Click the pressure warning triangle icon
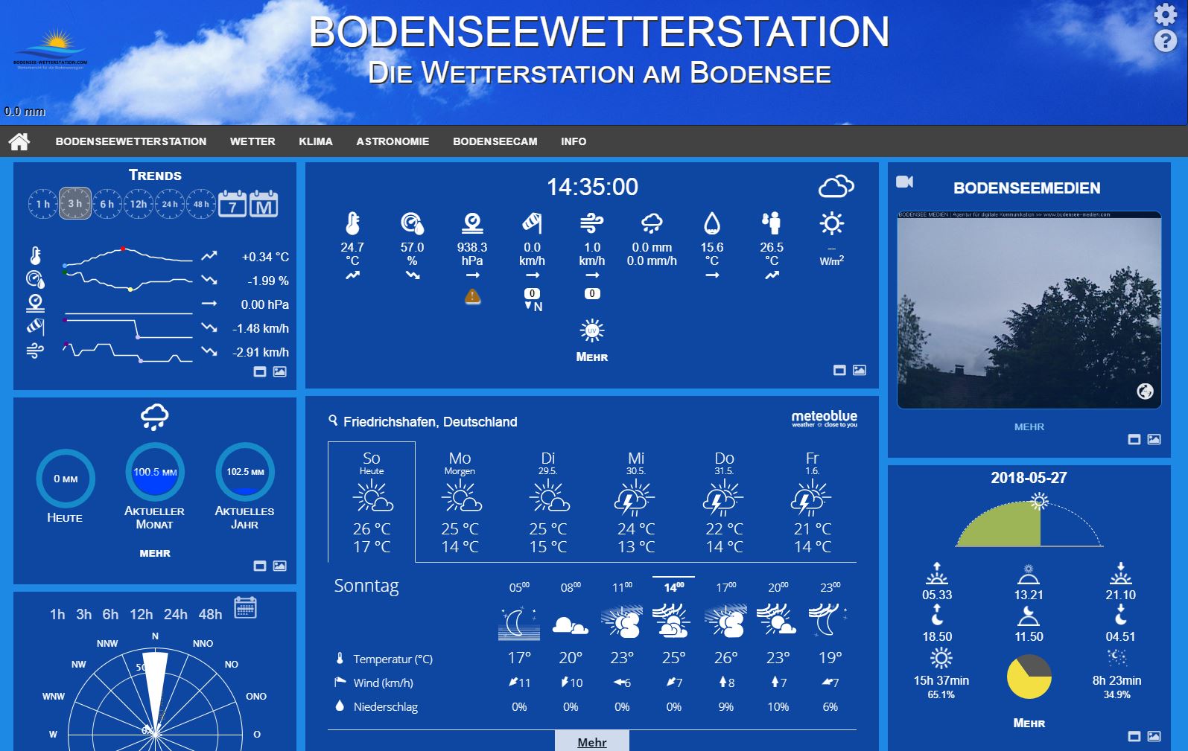The image size is (1188, 751). (x=472, y=296)
